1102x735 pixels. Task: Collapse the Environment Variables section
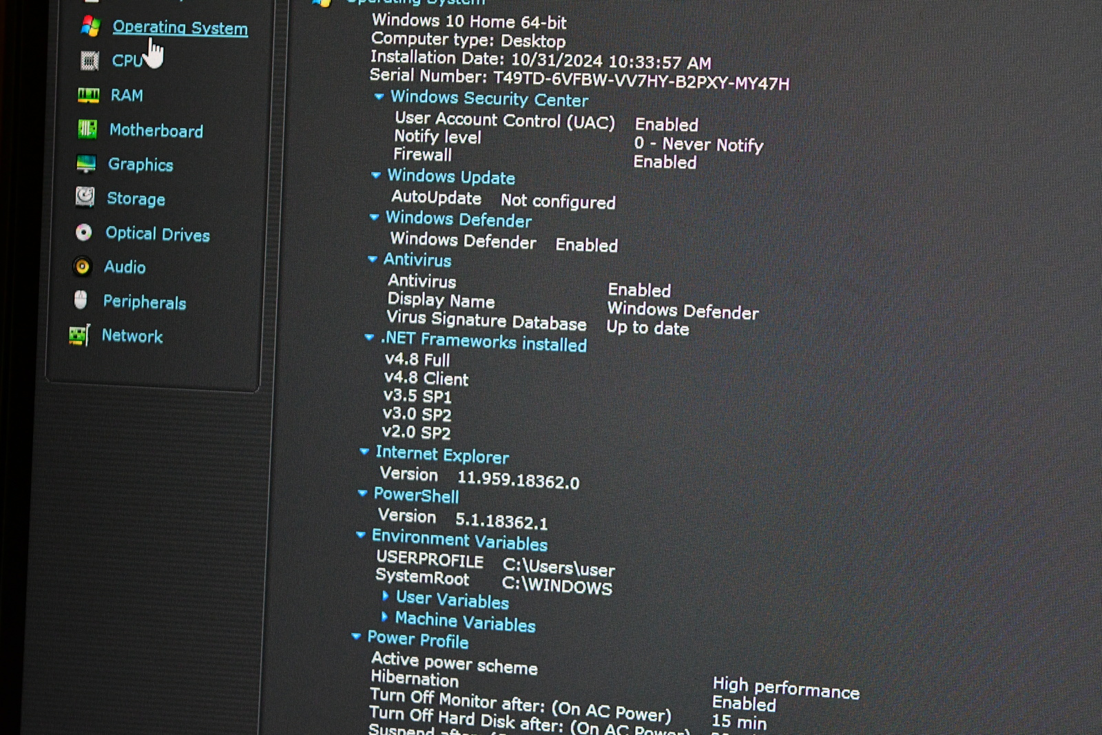[361, 535]
